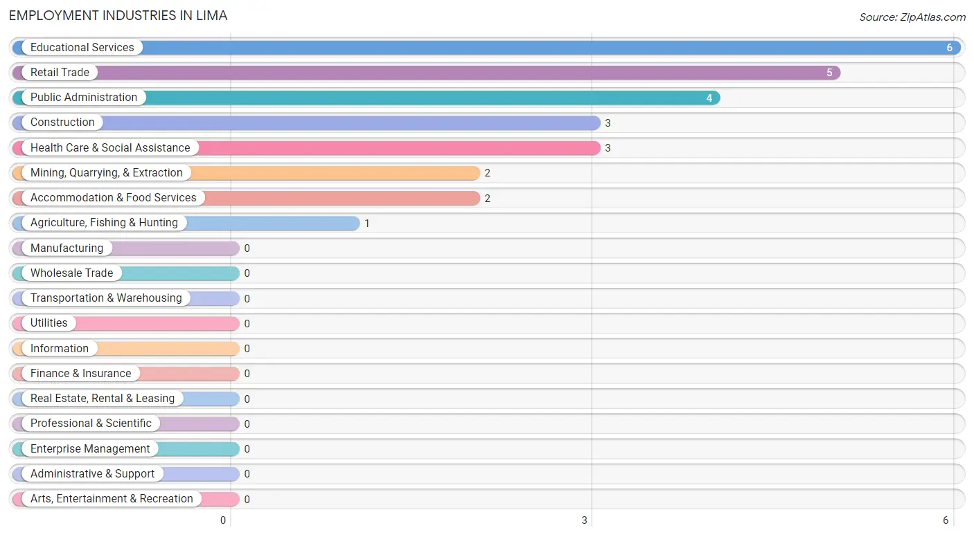Image resolution: width=974 pixels, height=537 pixels.
Task: Click the Manufacturing label
Action: (x=67, y=248)
